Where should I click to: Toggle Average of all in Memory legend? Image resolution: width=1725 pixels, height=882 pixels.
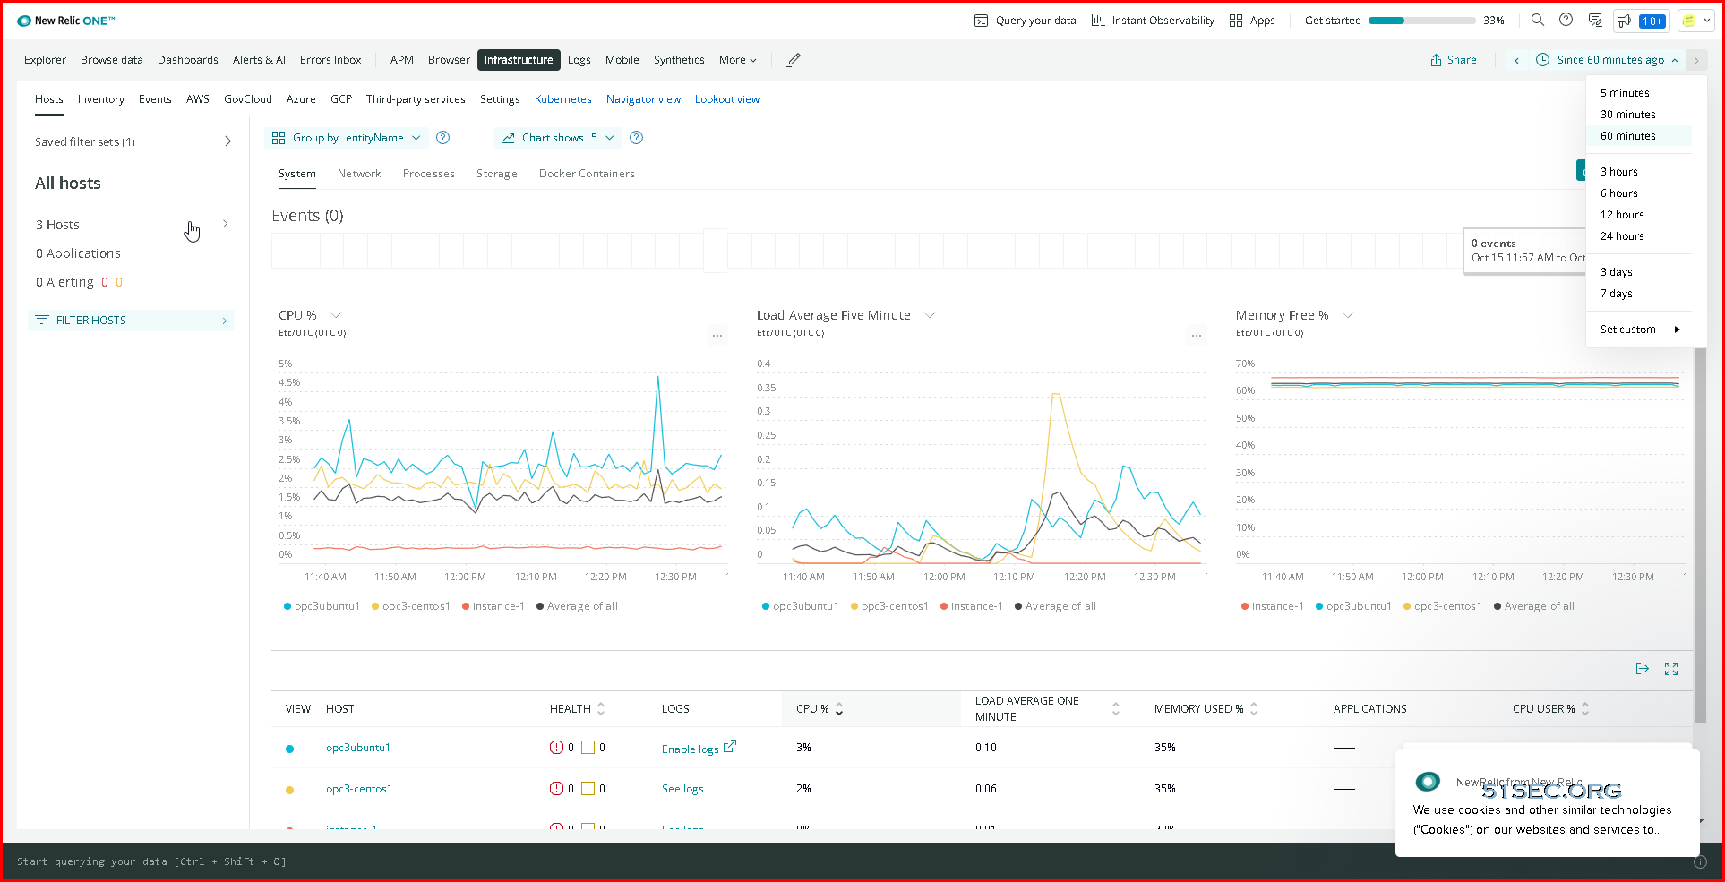coord(1534,606)
